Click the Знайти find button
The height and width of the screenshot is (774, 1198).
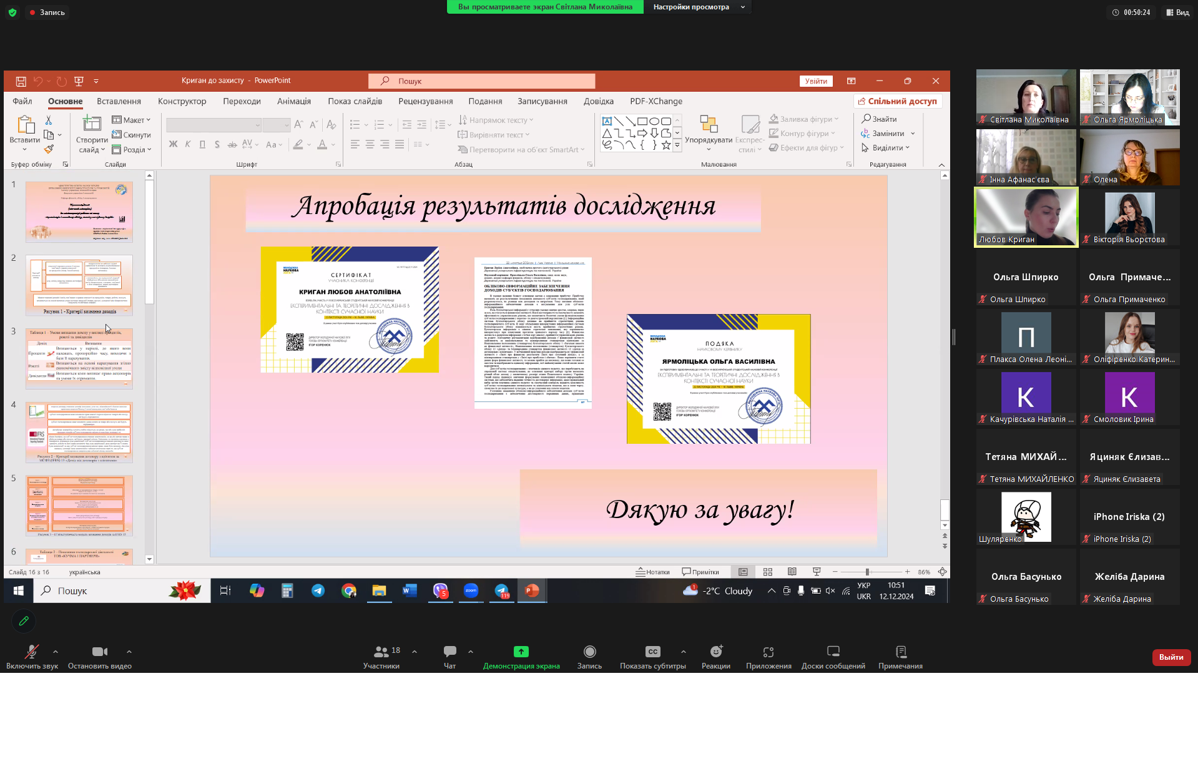pyautogui.click(x=879, y=119)
